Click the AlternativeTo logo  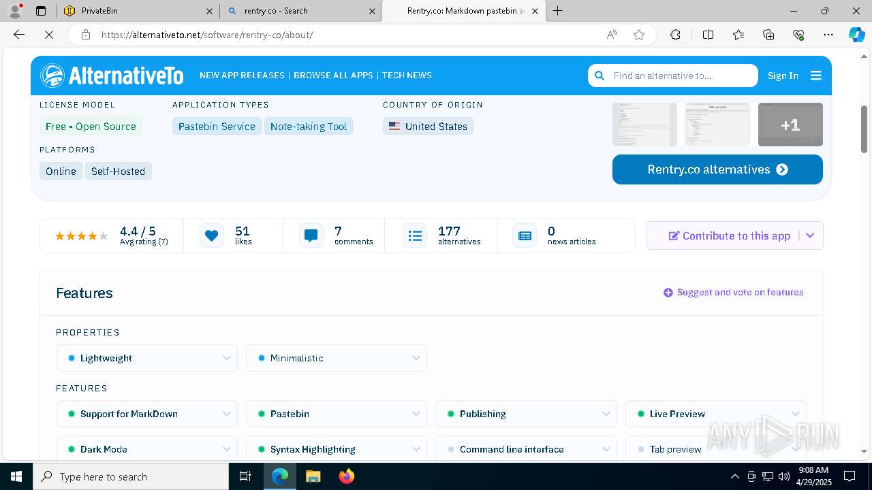[x=112, y=76]
